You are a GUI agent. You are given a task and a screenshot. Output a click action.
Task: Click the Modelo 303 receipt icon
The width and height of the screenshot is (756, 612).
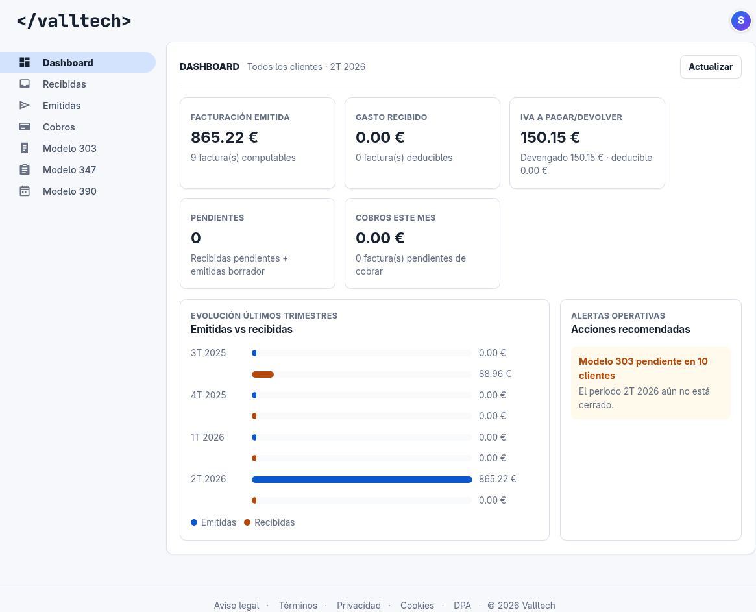(x=25, y=148)
